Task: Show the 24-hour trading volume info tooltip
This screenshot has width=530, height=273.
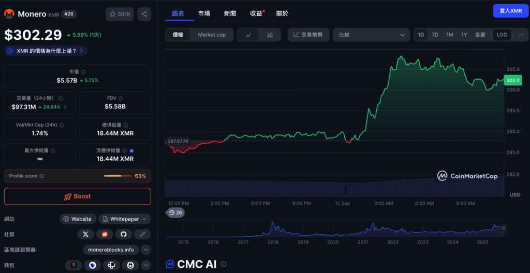Action: (61, 98)
